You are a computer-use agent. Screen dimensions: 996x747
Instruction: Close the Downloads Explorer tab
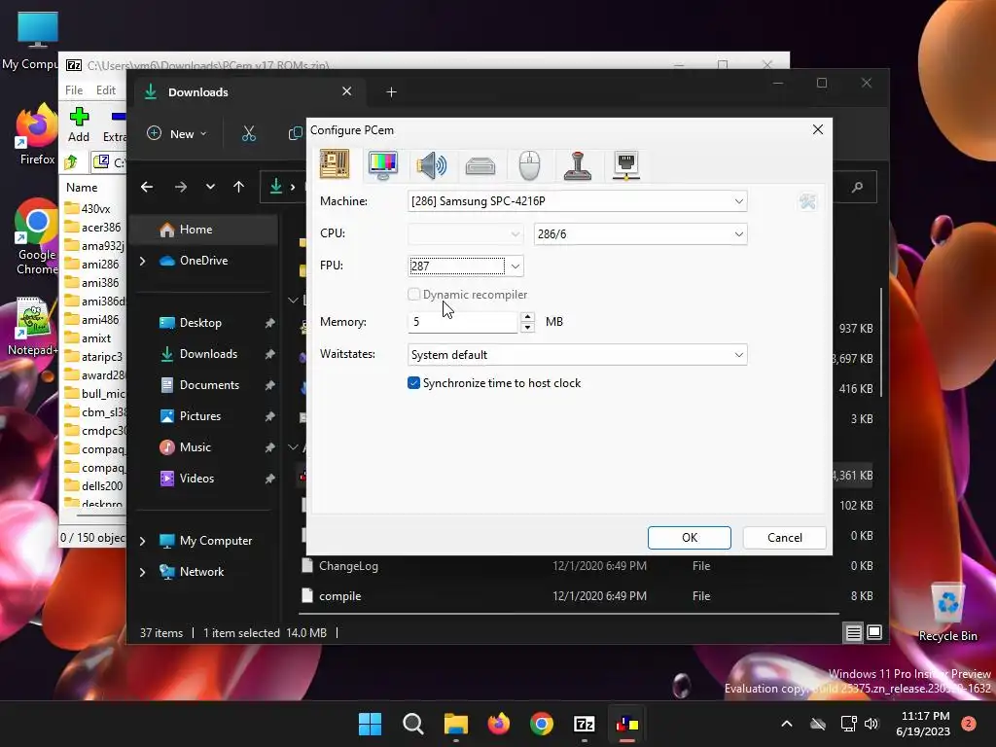[347, 91]
